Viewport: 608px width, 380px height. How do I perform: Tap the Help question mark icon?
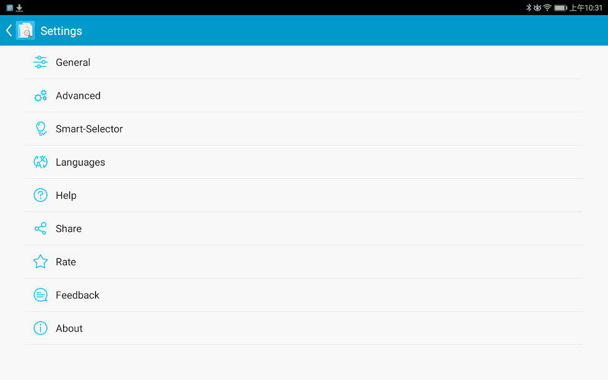tap(41, 195)
